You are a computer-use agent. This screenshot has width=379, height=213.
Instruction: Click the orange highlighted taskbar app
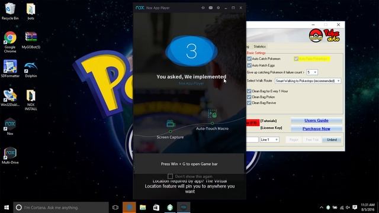(129, 208)
